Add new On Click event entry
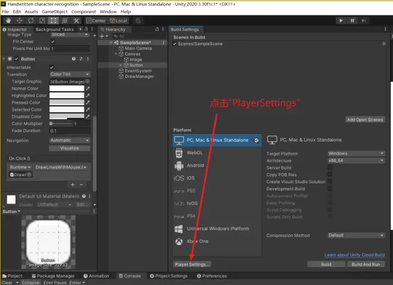Viewport: 393px width, 285px height. click(73, 185)
